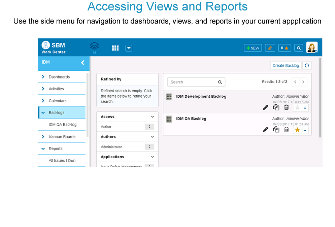This screenshot has height=227, width=335.
Task: Unfavorite IDM QA Backlog via the gold star
Action: 297,130
